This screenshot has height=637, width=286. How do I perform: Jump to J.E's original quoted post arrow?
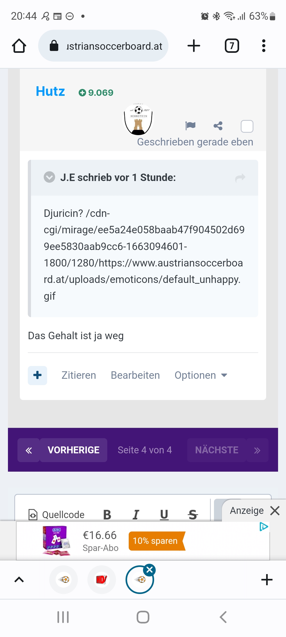tap(240, 178)
